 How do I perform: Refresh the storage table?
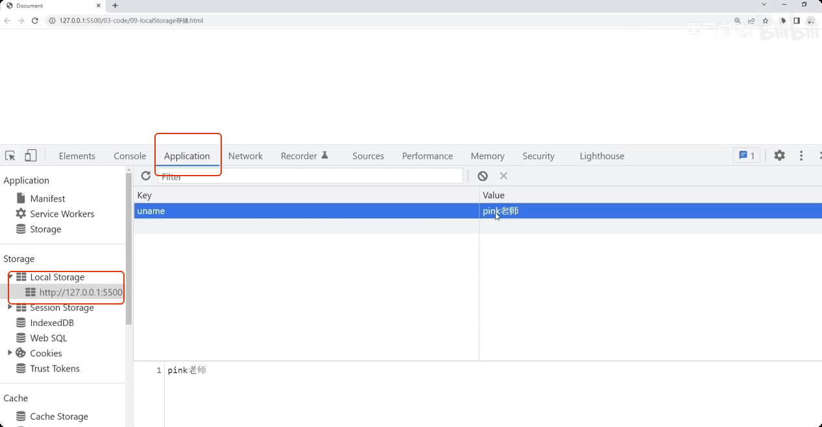(146, 176)
